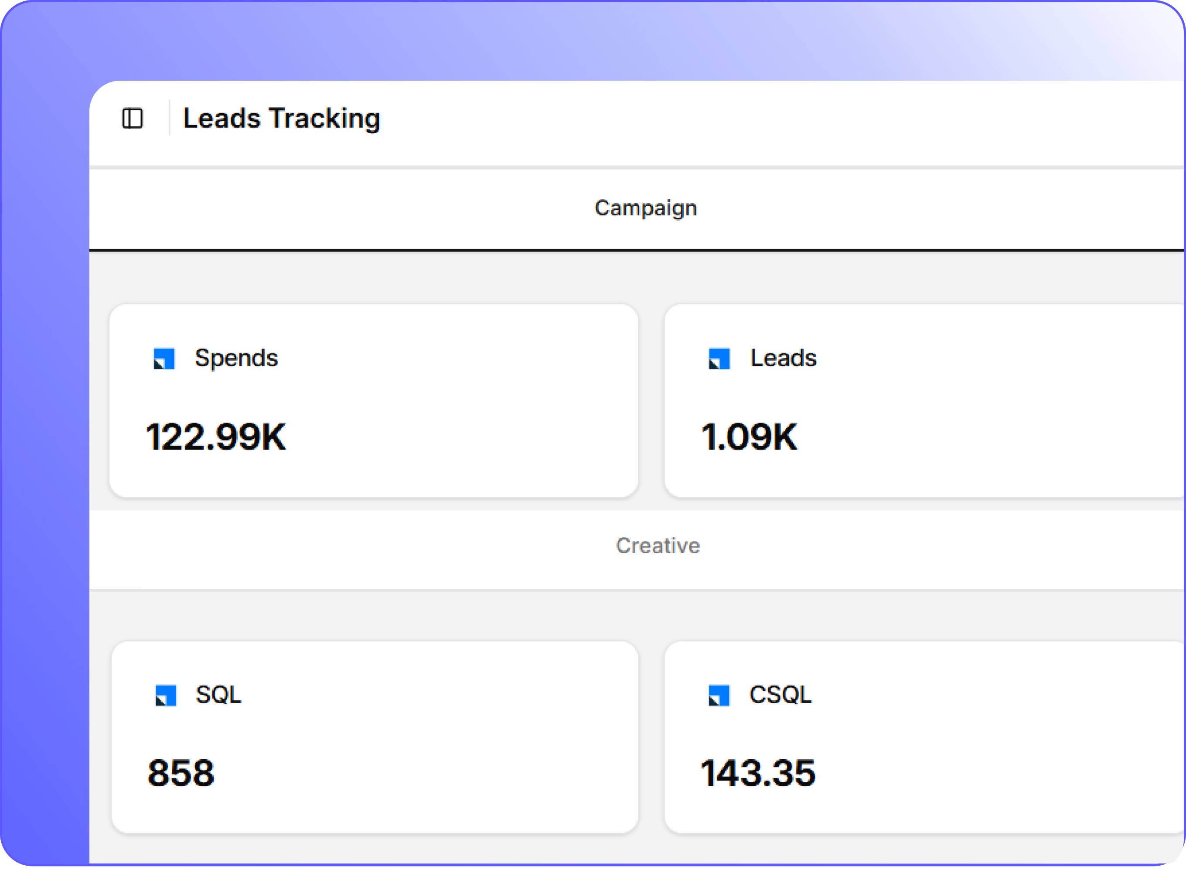Open the panel collapse icon near Leads Tracking
This screenshot has width=1186, height=870.
coord(133,119)
